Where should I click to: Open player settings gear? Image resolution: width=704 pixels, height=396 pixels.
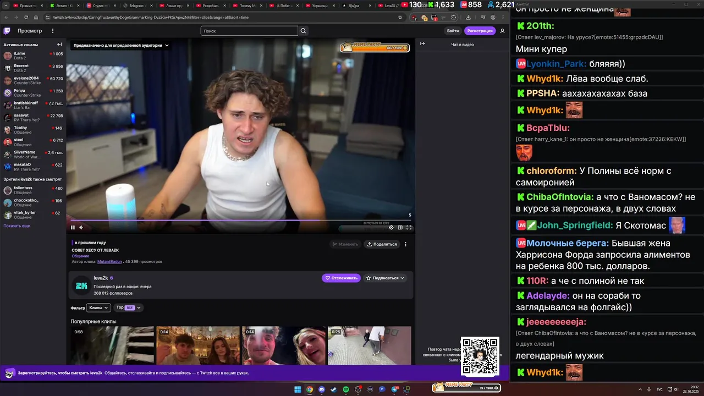(391, 227)
